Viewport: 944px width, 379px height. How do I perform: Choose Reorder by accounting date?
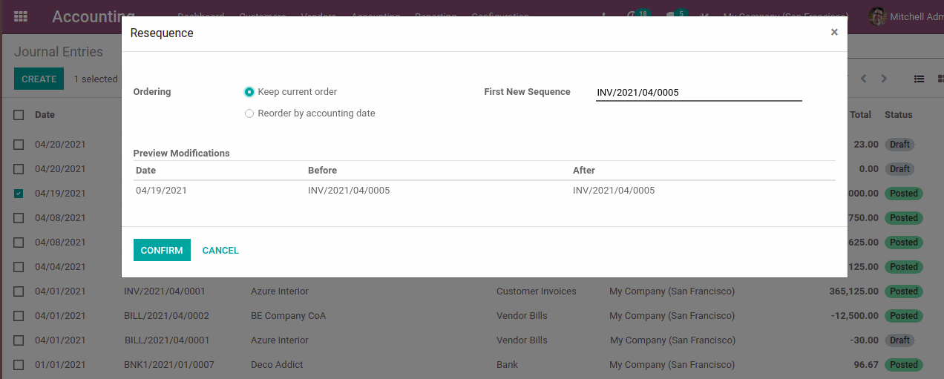point(249,113)
